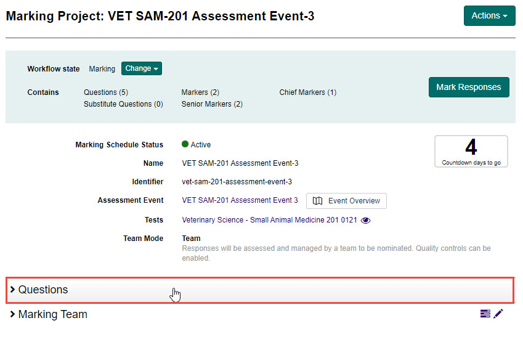Open the Chief Markers (1) item
This screenshot has width=523, height=339.
tap(307, 92)
